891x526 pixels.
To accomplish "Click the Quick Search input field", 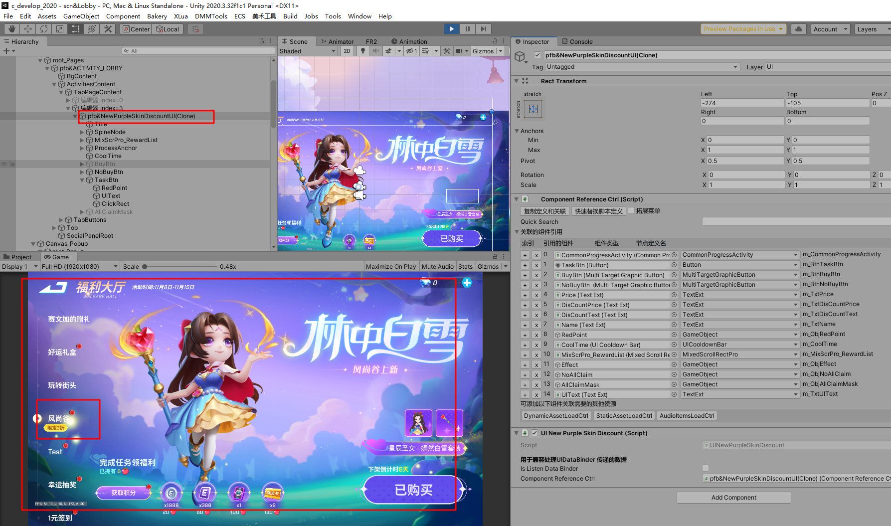I will pos(796,221).
